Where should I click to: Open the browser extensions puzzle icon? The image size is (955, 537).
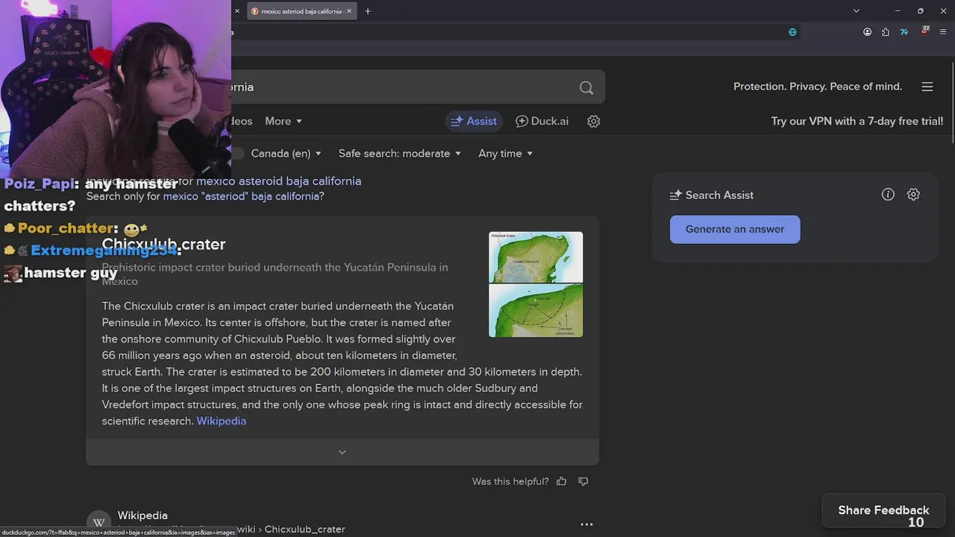pyautogui.click(x=886, y=32)
